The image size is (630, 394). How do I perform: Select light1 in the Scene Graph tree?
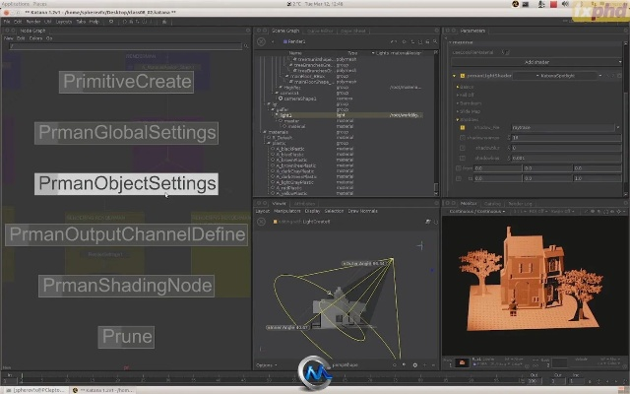[287, 115]
